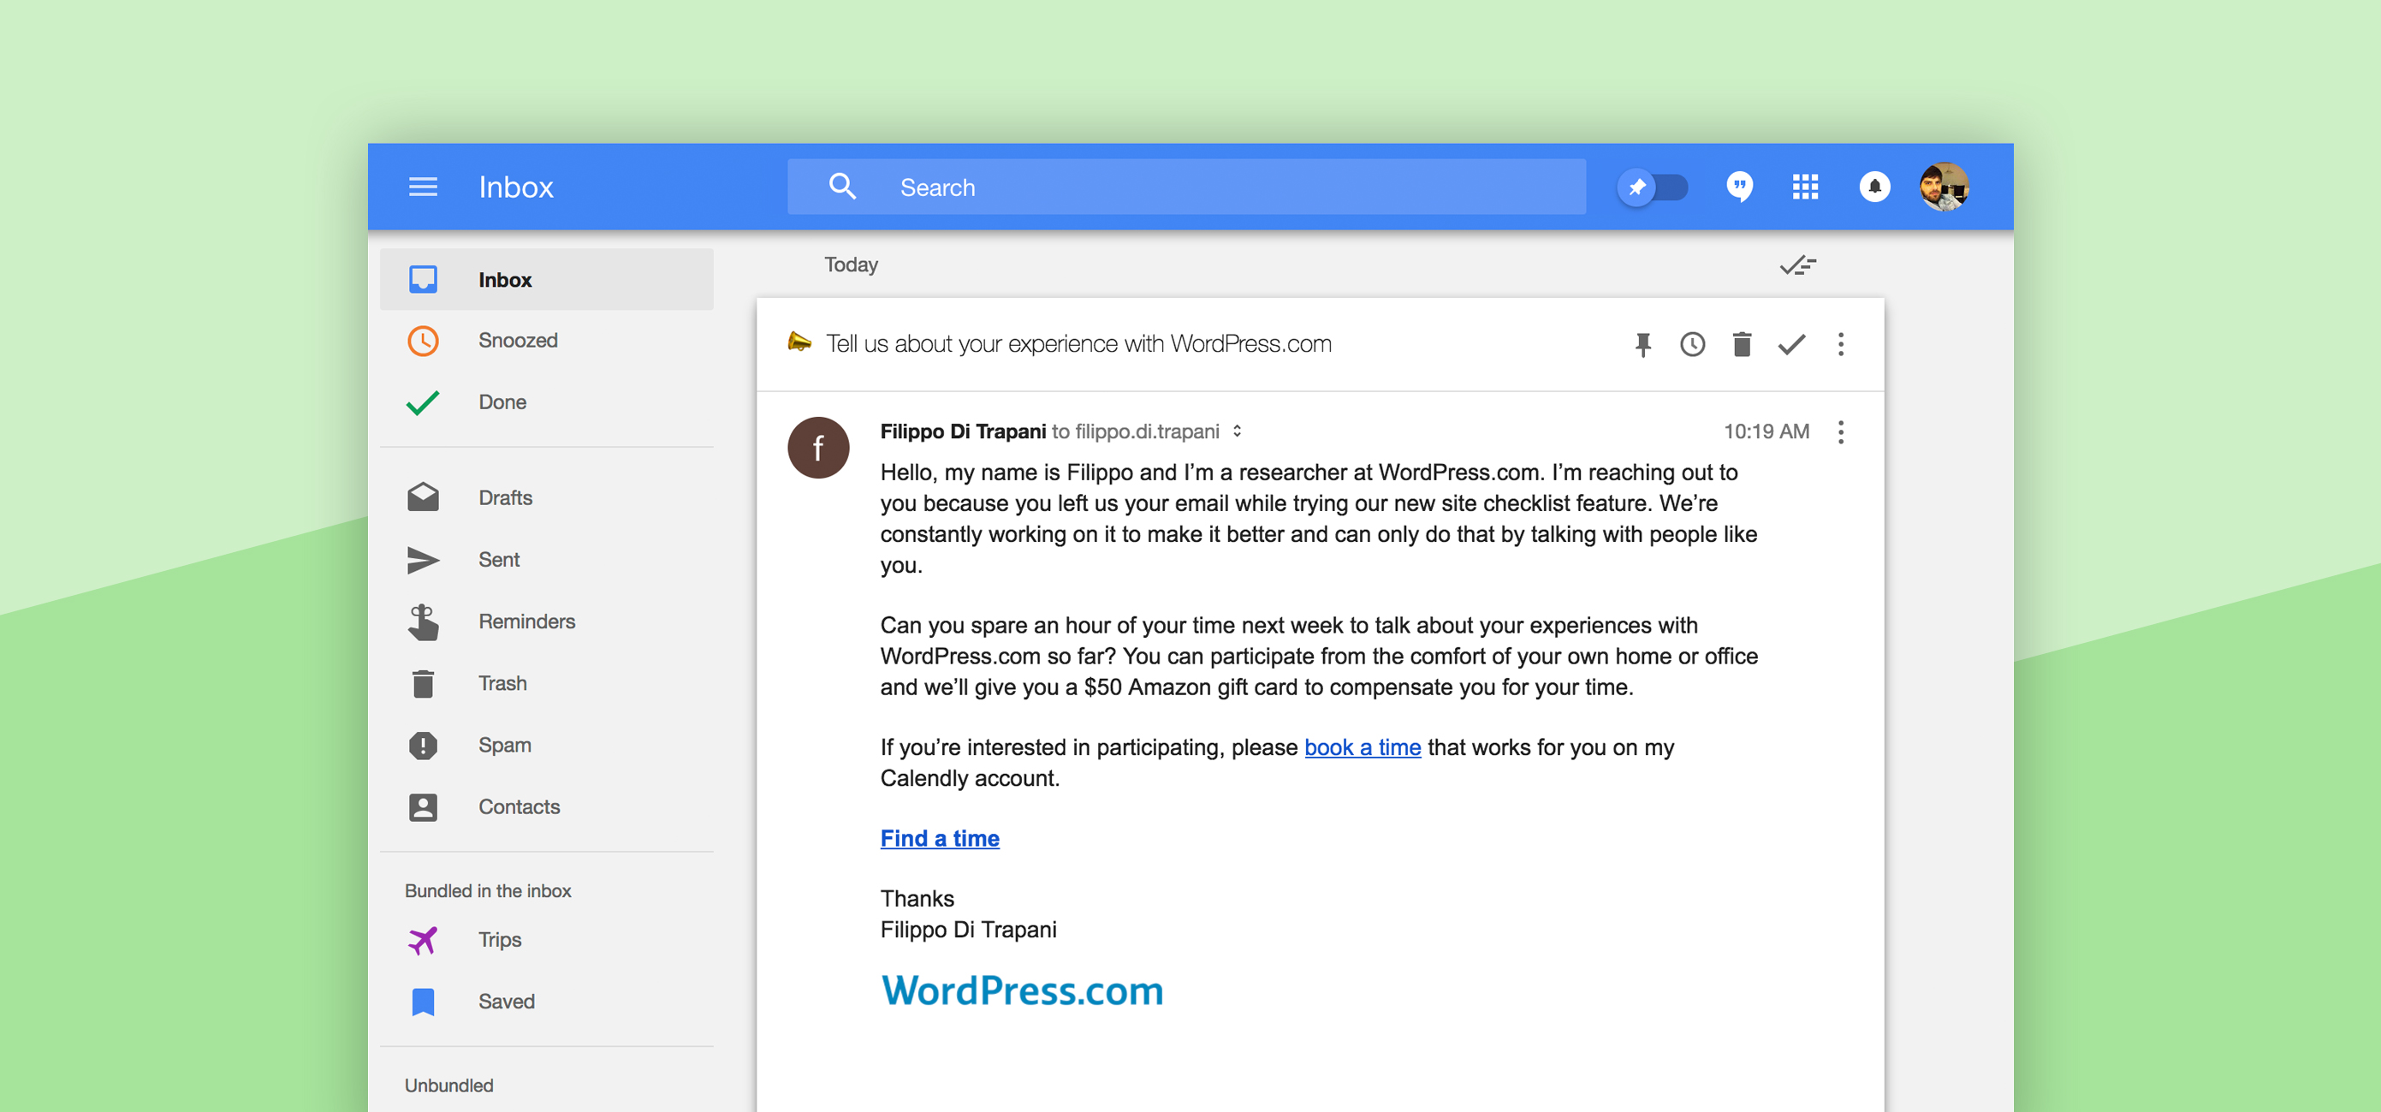Open the notifications bell

(1873, 187)
